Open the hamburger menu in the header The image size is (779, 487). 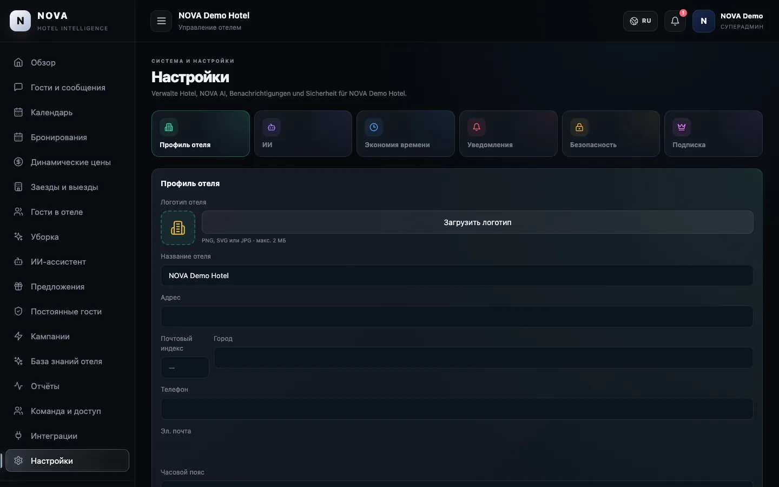click(x=161, y=21)
